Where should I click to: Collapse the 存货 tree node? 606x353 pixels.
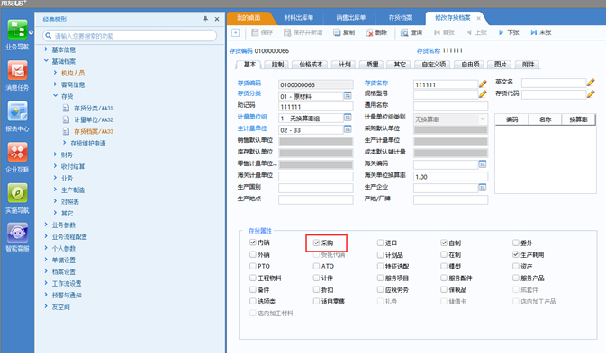point(55,96)
